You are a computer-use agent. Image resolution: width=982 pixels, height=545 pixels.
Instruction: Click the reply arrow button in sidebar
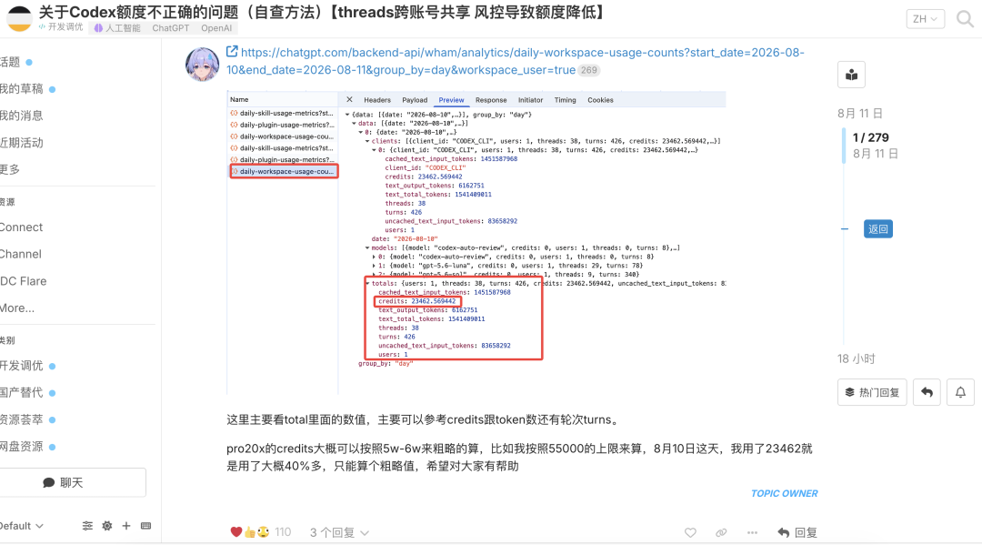(x=927, y=393)
